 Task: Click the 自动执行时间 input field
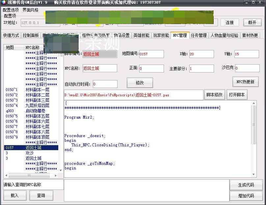coord(105,84)
